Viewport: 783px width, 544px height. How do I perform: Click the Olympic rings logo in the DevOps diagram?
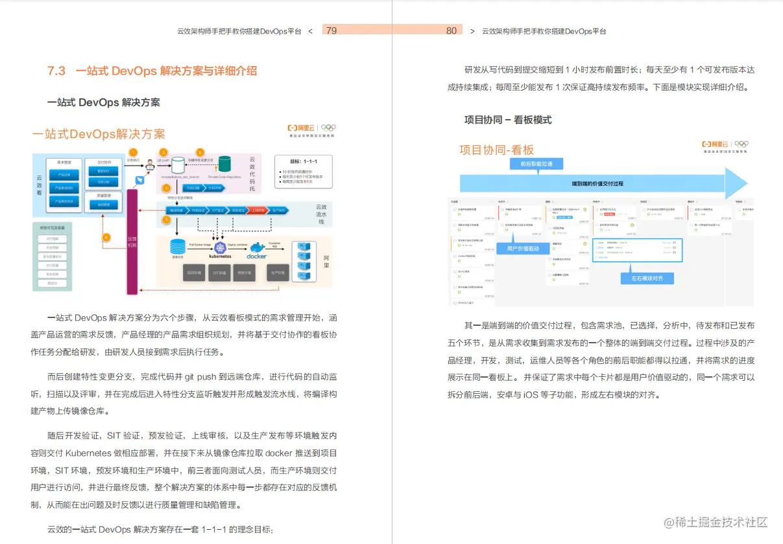click(328, 128)
